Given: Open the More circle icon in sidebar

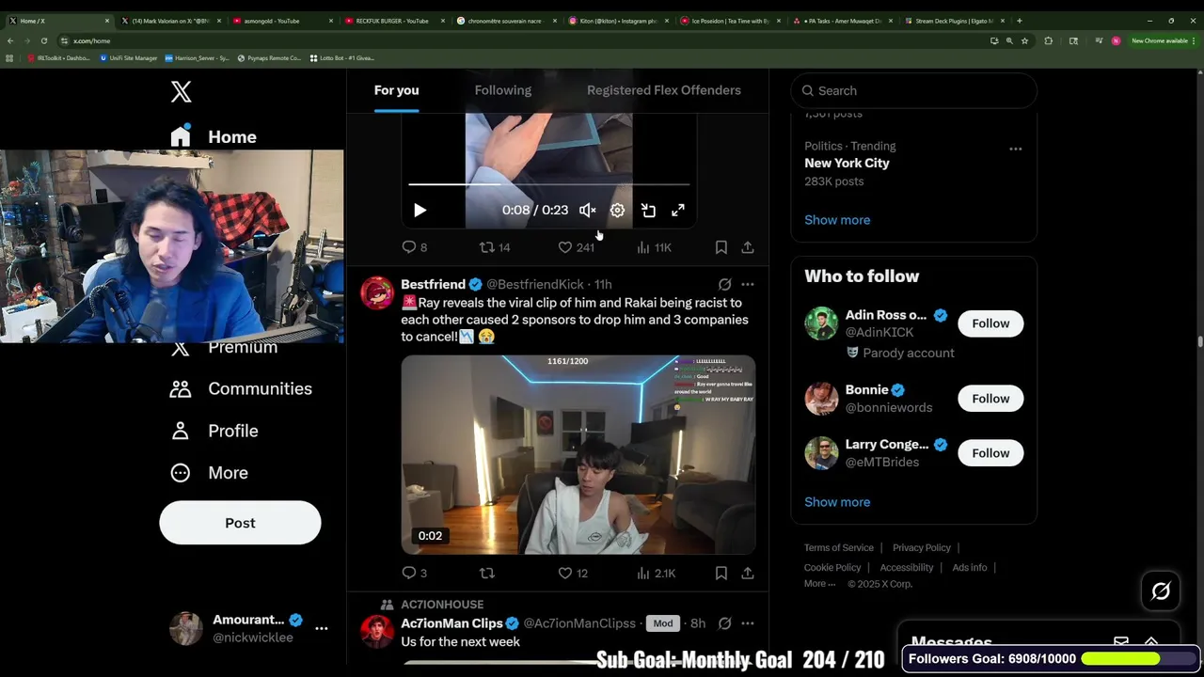Looking at the screenshot, I should pyautogui.click(x=181, y=473).
